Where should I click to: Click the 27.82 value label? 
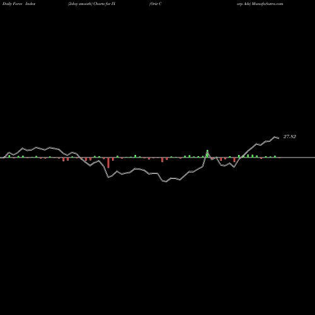[290, 137]
